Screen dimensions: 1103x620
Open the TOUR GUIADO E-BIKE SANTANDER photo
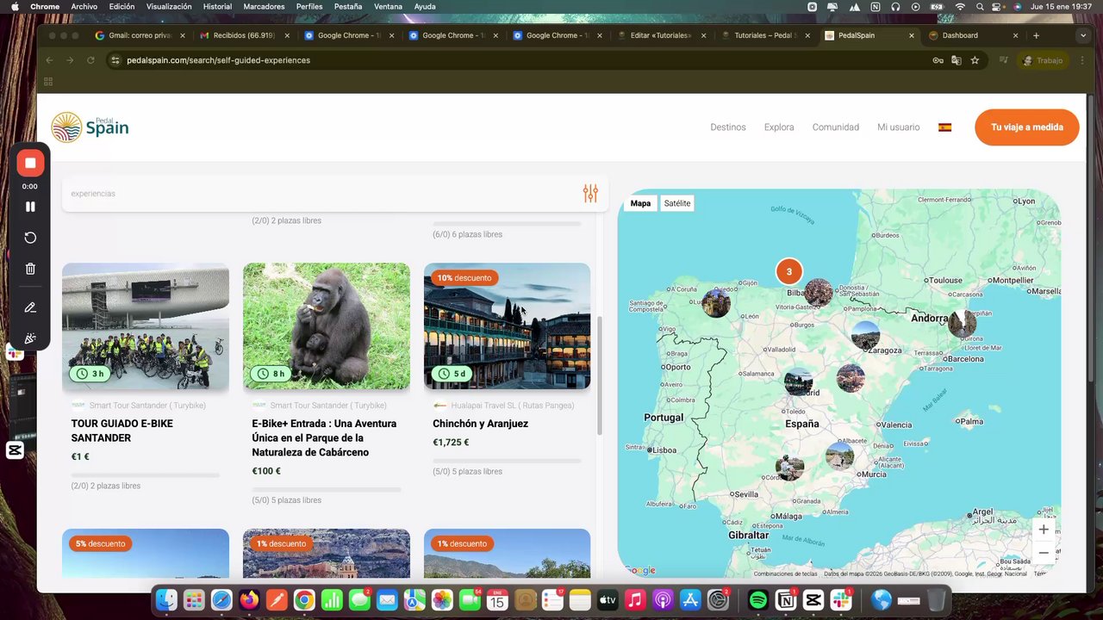[146, 326]
